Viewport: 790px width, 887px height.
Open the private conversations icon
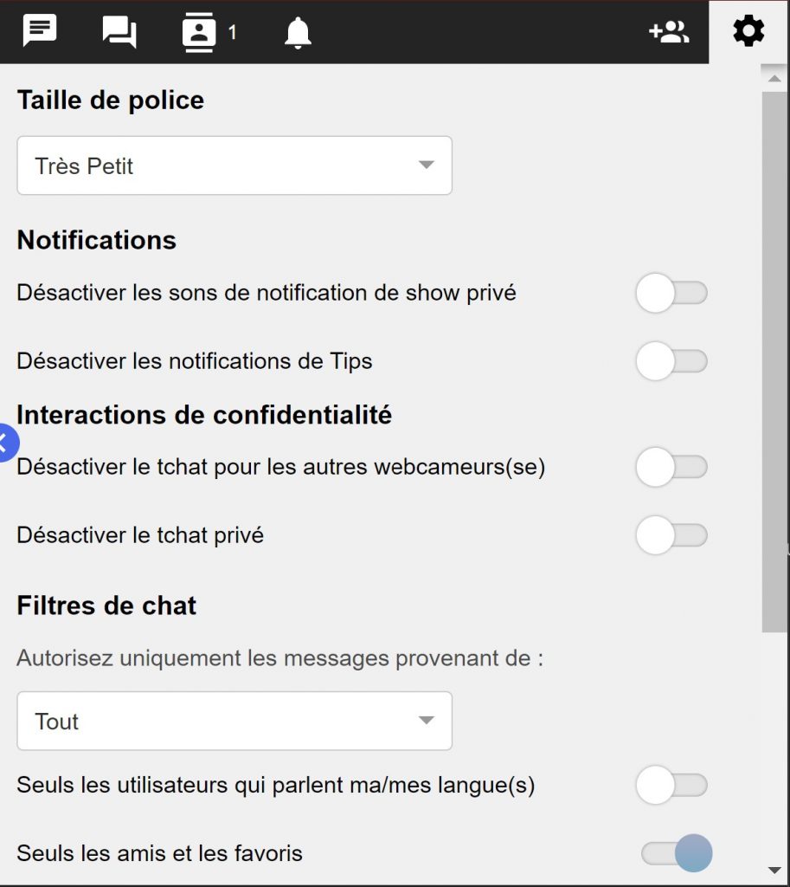click(x=119, y=32)
